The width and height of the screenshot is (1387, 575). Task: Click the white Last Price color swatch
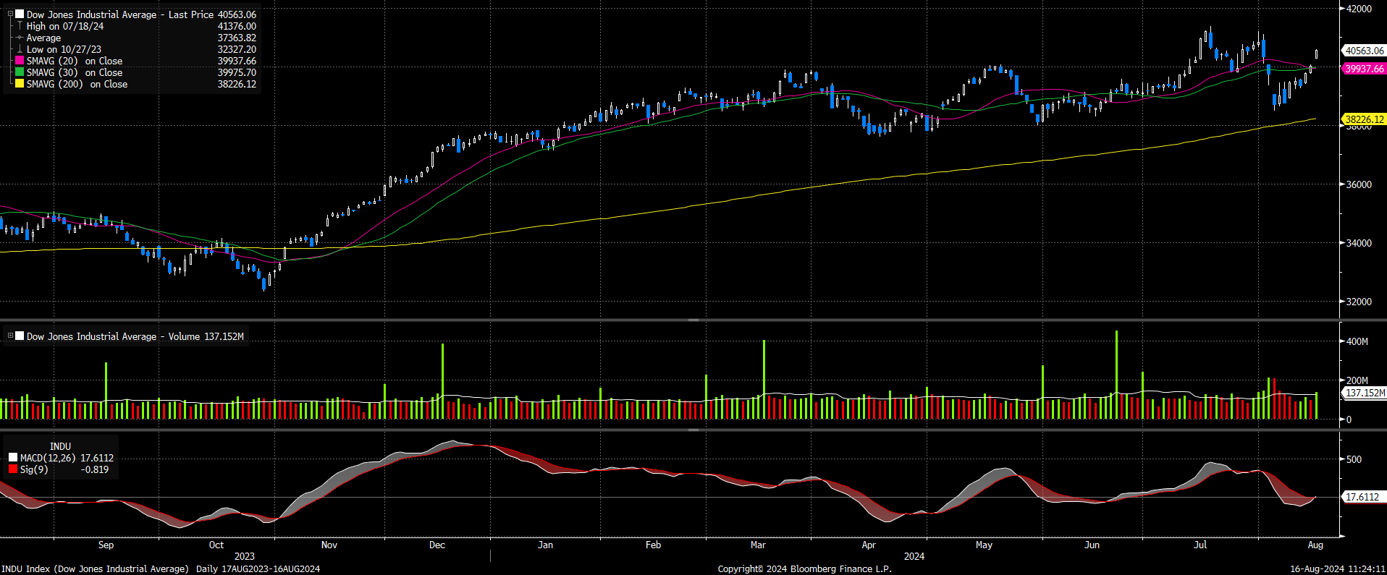tap(20, 14)
